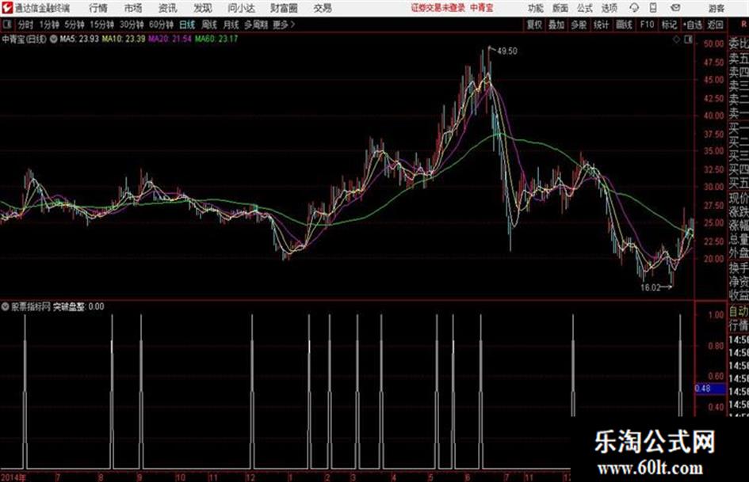Click the 16.02 low price marker
749x482 pixels.
pos(650,288)
